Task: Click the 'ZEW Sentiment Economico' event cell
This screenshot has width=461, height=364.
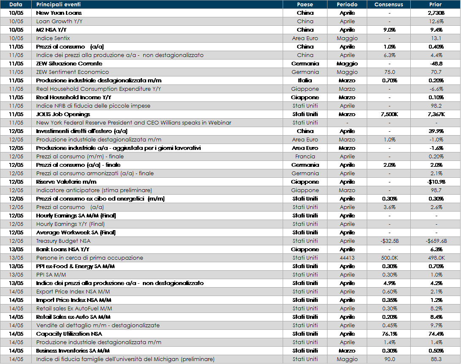Action: pos(72,72)
